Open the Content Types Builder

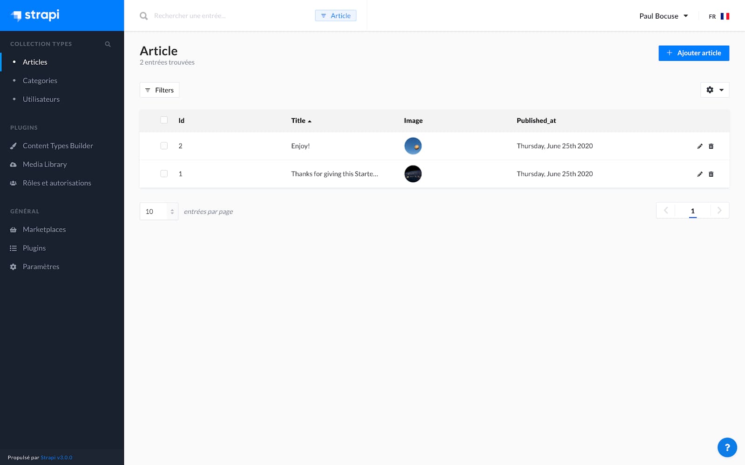click(x=57, y=146)
